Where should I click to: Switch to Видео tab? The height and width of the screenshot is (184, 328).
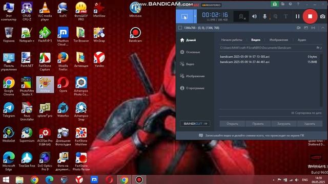click(256, 40)
